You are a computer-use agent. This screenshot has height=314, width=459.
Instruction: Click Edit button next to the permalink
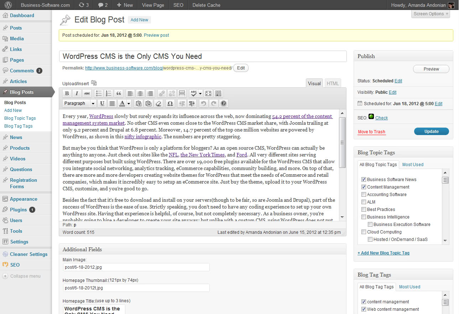point(241,68)
